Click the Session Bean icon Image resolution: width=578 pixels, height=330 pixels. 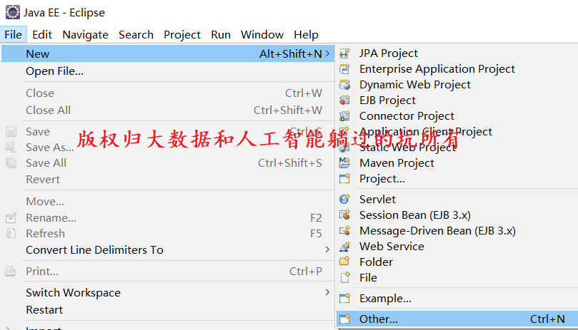[344, 215]
